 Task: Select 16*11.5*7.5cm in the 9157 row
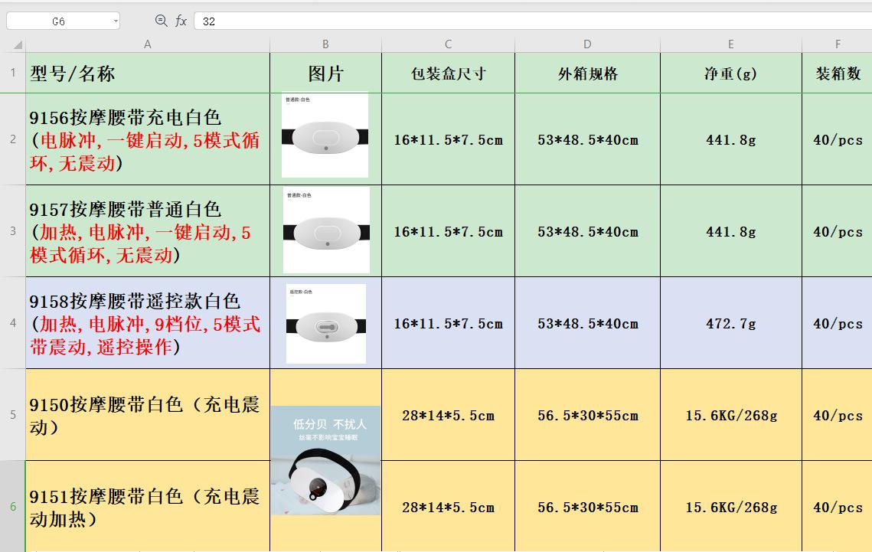[x=448, y=230]
